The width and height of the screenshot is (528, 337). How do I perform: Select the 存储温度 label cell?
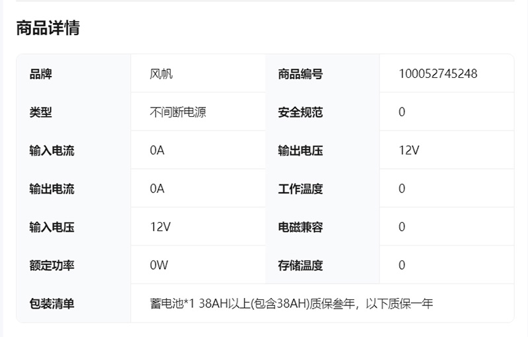coord(300,265)
